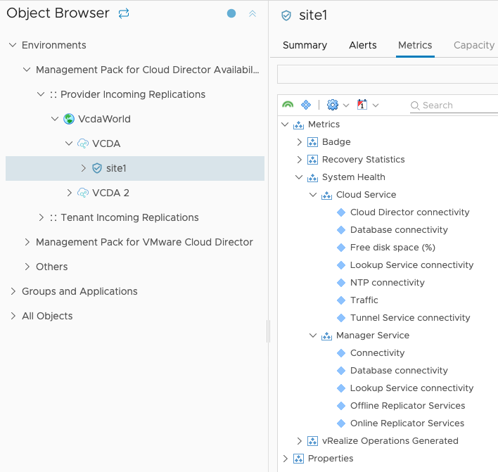Expand the Groups and Applications node
Viewport: 498px width, 472px height.
(x=13, y=291)
